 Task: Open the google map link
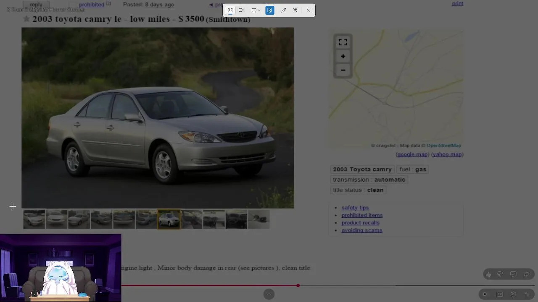(412, 154)
